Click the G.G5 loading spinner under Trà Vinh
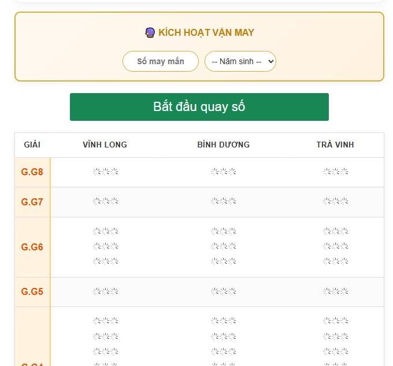This screenshot has width=393, height=366. (x=335, y=291)
